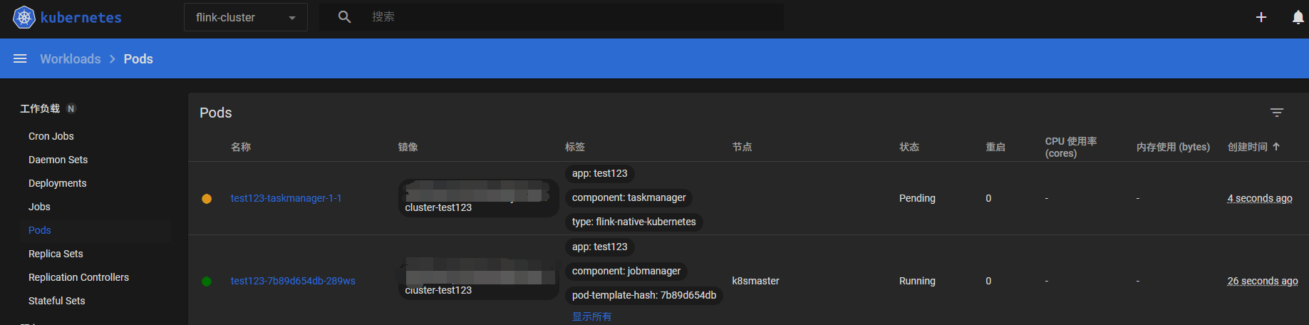Open the hamburger navigation menu

coord(20,58)
